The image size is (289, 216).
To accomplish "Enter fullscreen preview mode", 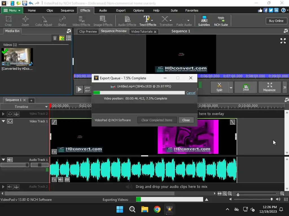I will pos(283,40).
